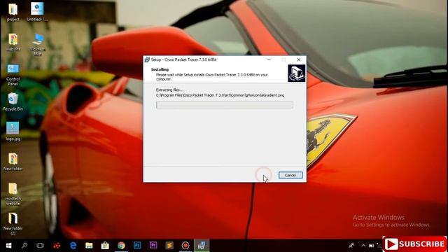Screen dimensions: 448x252
Task: Click the Subscribe button overlay
Action: (415, 244)
